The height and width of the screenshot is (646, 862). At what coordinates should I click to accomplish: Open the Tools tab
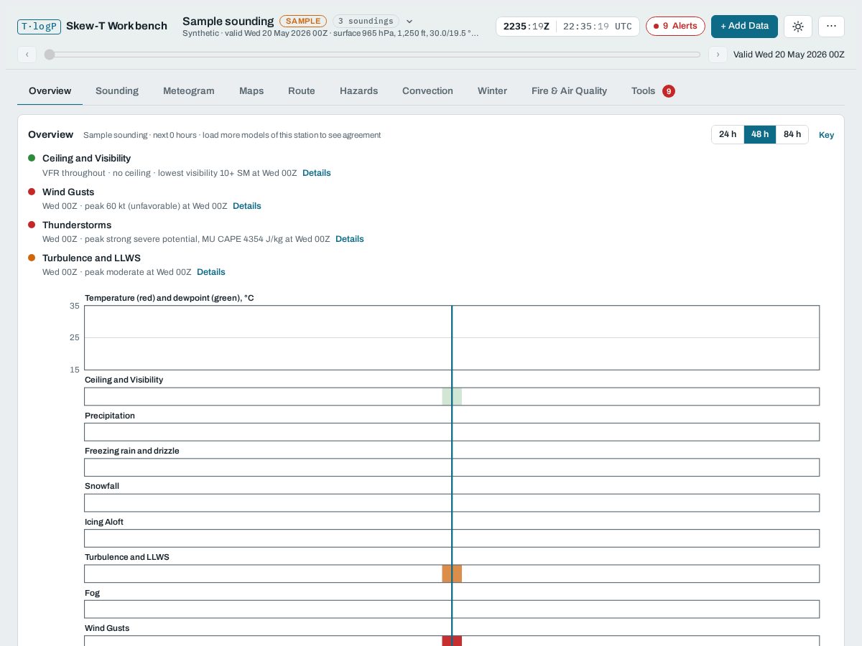[x=653, y=91]
